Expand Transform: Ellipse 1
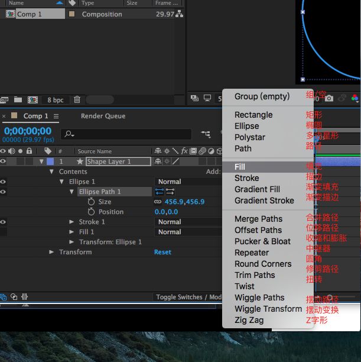Viewport: 361px width, 362px height. click(71, 242)
